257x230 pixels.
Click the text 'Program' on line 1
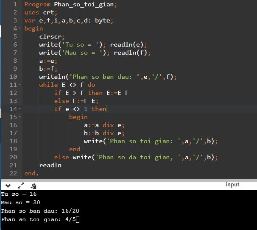[37, 4]
